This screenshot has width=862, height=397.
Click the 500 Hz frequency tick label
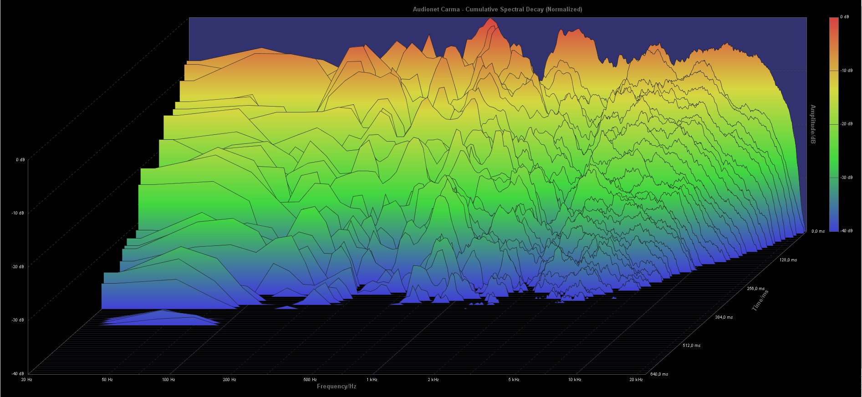coord(310,380)
